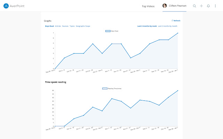Viewport: 223px width, 139px height.
Task: Toggle the Days Read legend box
Action: click(108, 31)
